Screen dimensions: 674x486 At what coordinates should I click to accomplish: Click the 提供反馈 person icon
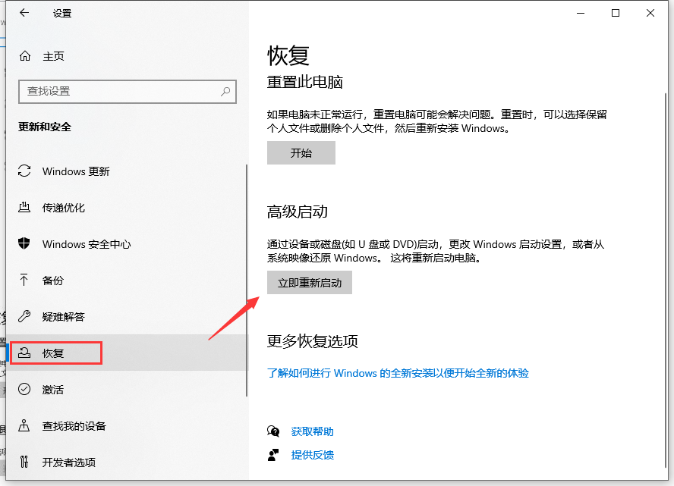coord(273,455)
